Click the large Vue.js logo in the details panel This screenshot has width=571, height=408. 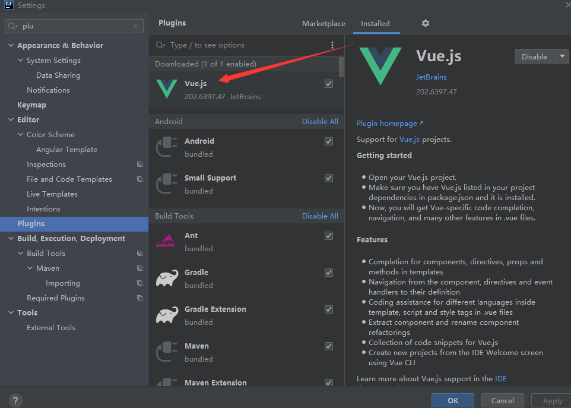click(380, 67)
